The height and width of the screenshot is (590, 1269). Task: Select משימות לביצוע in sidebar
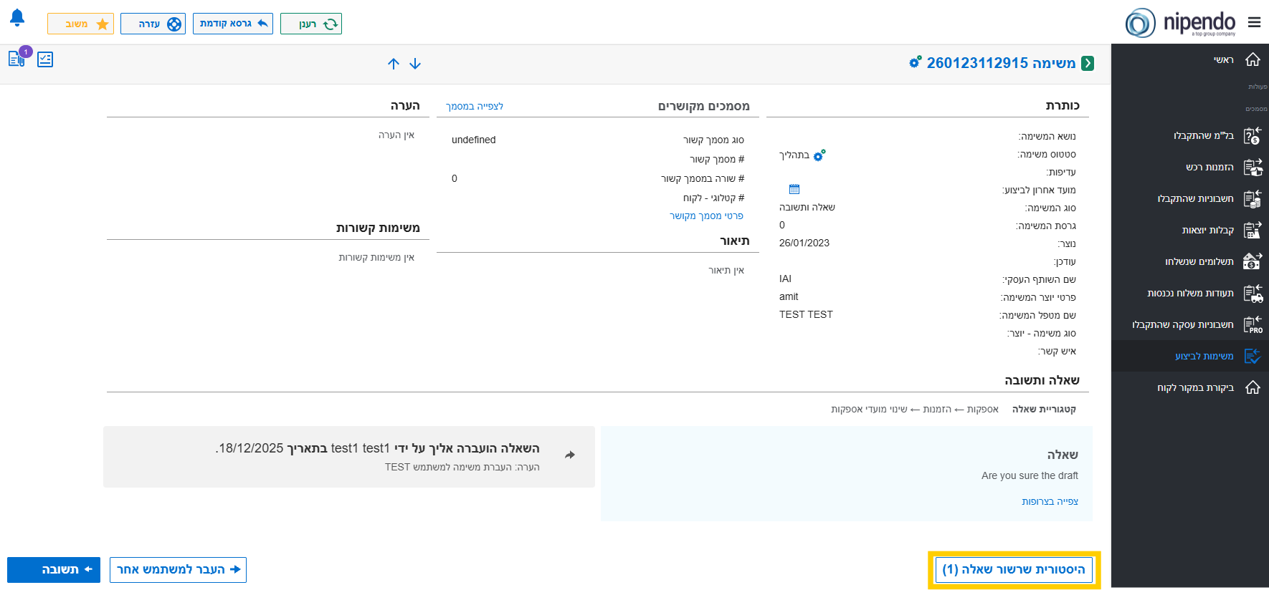1190,356
